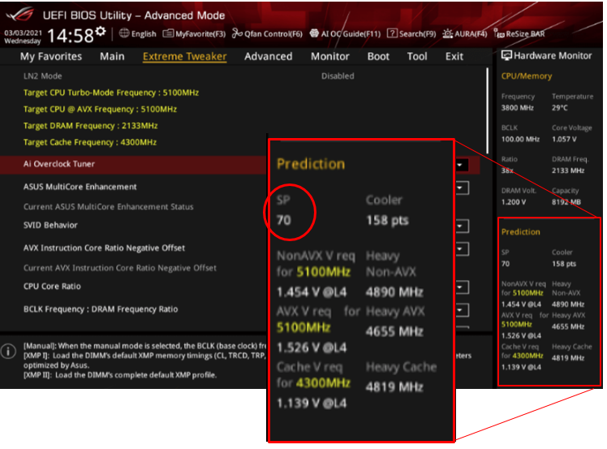Open the AURA lighting icon
The width and height of the screenshot is (607, 449).
[x=447, y=34]
